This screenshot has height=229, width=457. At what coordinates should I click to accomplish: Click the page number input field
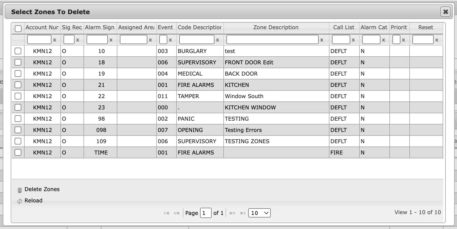(x=206, y=213)
